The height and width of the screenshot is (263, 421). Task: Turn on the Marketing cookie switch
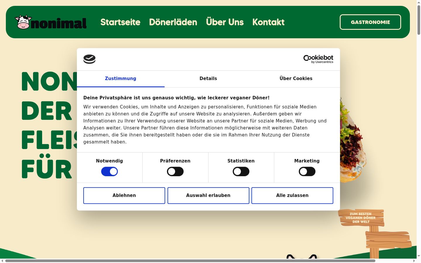coord(307,172)
